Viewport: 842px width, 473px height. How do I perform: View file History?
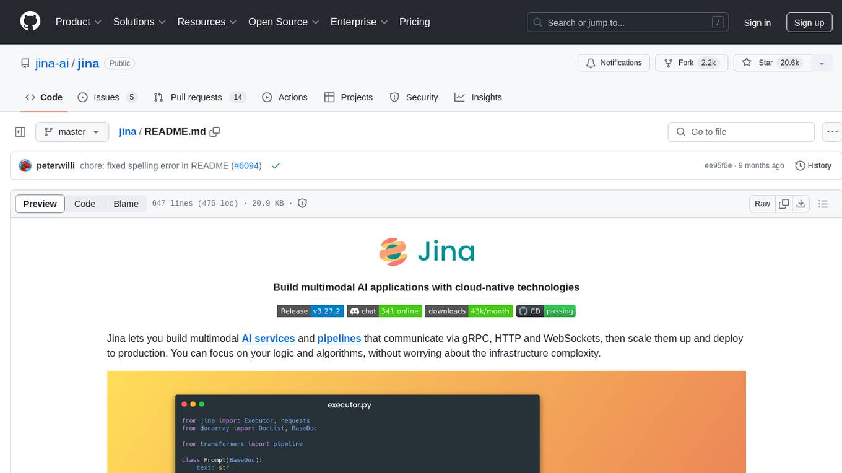pos(813,166)
